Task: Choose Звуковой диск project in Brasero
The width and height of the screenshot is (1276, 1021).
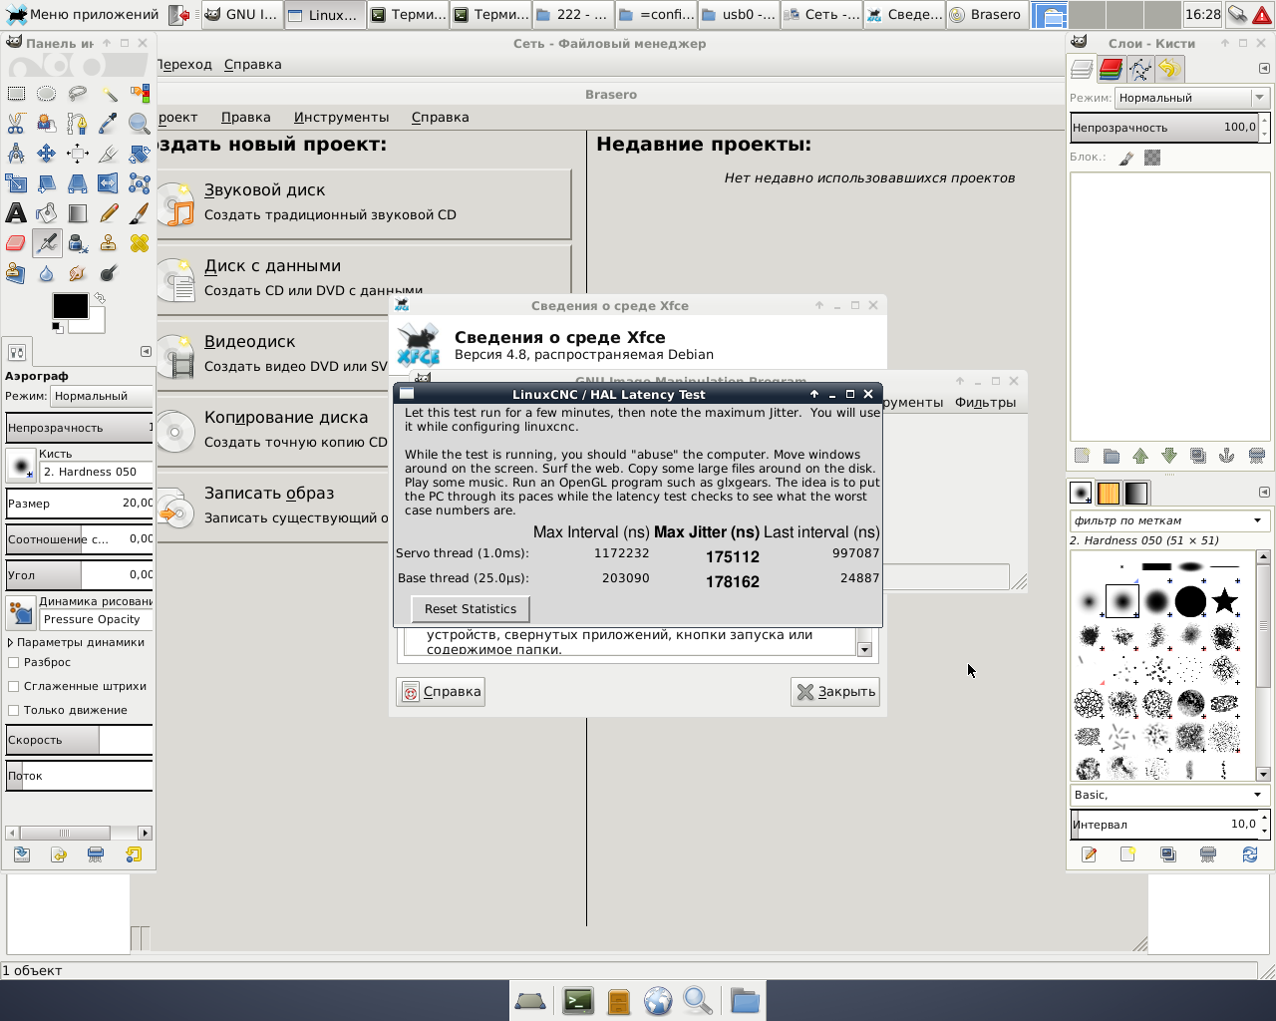Action: click(x=364, y=202)
